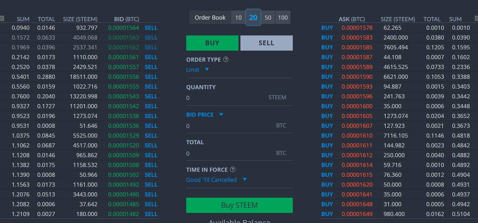Show 100 rows in order book
This screenshot has width=478, height=223.
click(x=283, y=17)
